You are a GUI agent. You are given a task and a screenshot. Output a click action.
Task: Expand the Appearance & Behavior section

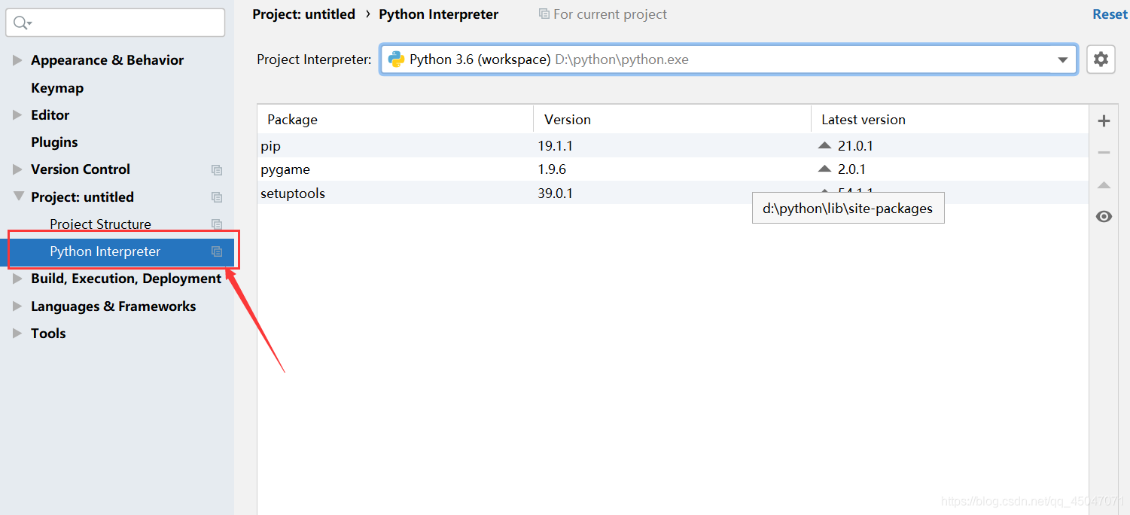pos(17,59)
